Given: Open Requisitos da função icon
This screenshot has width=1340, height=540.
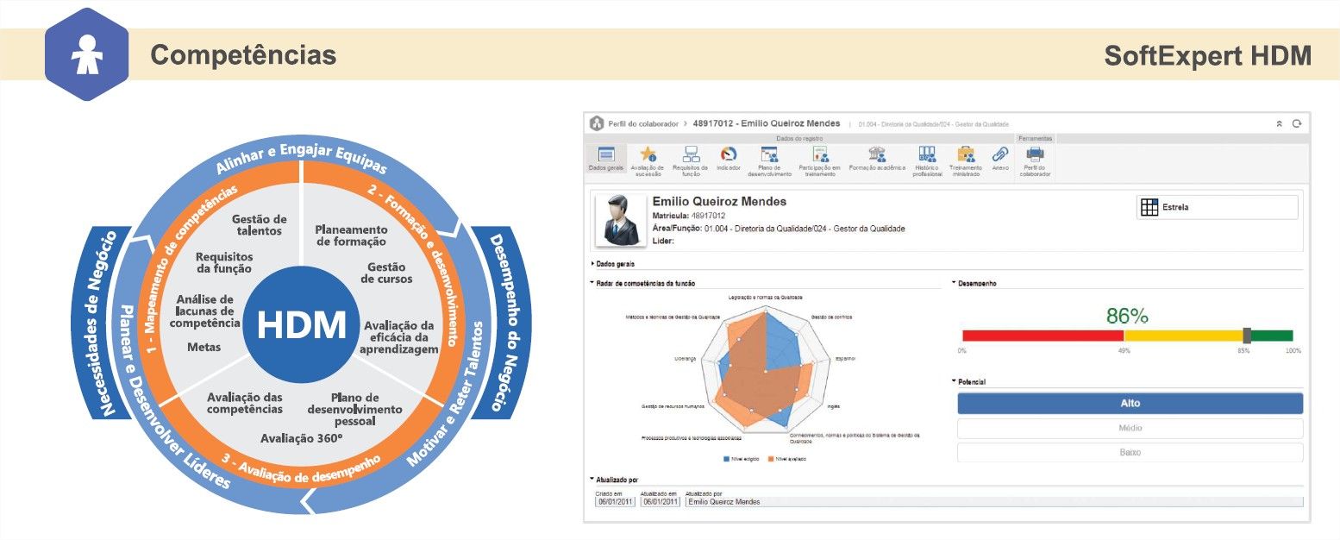Looking at the screenshot, I should pos(691,154).
